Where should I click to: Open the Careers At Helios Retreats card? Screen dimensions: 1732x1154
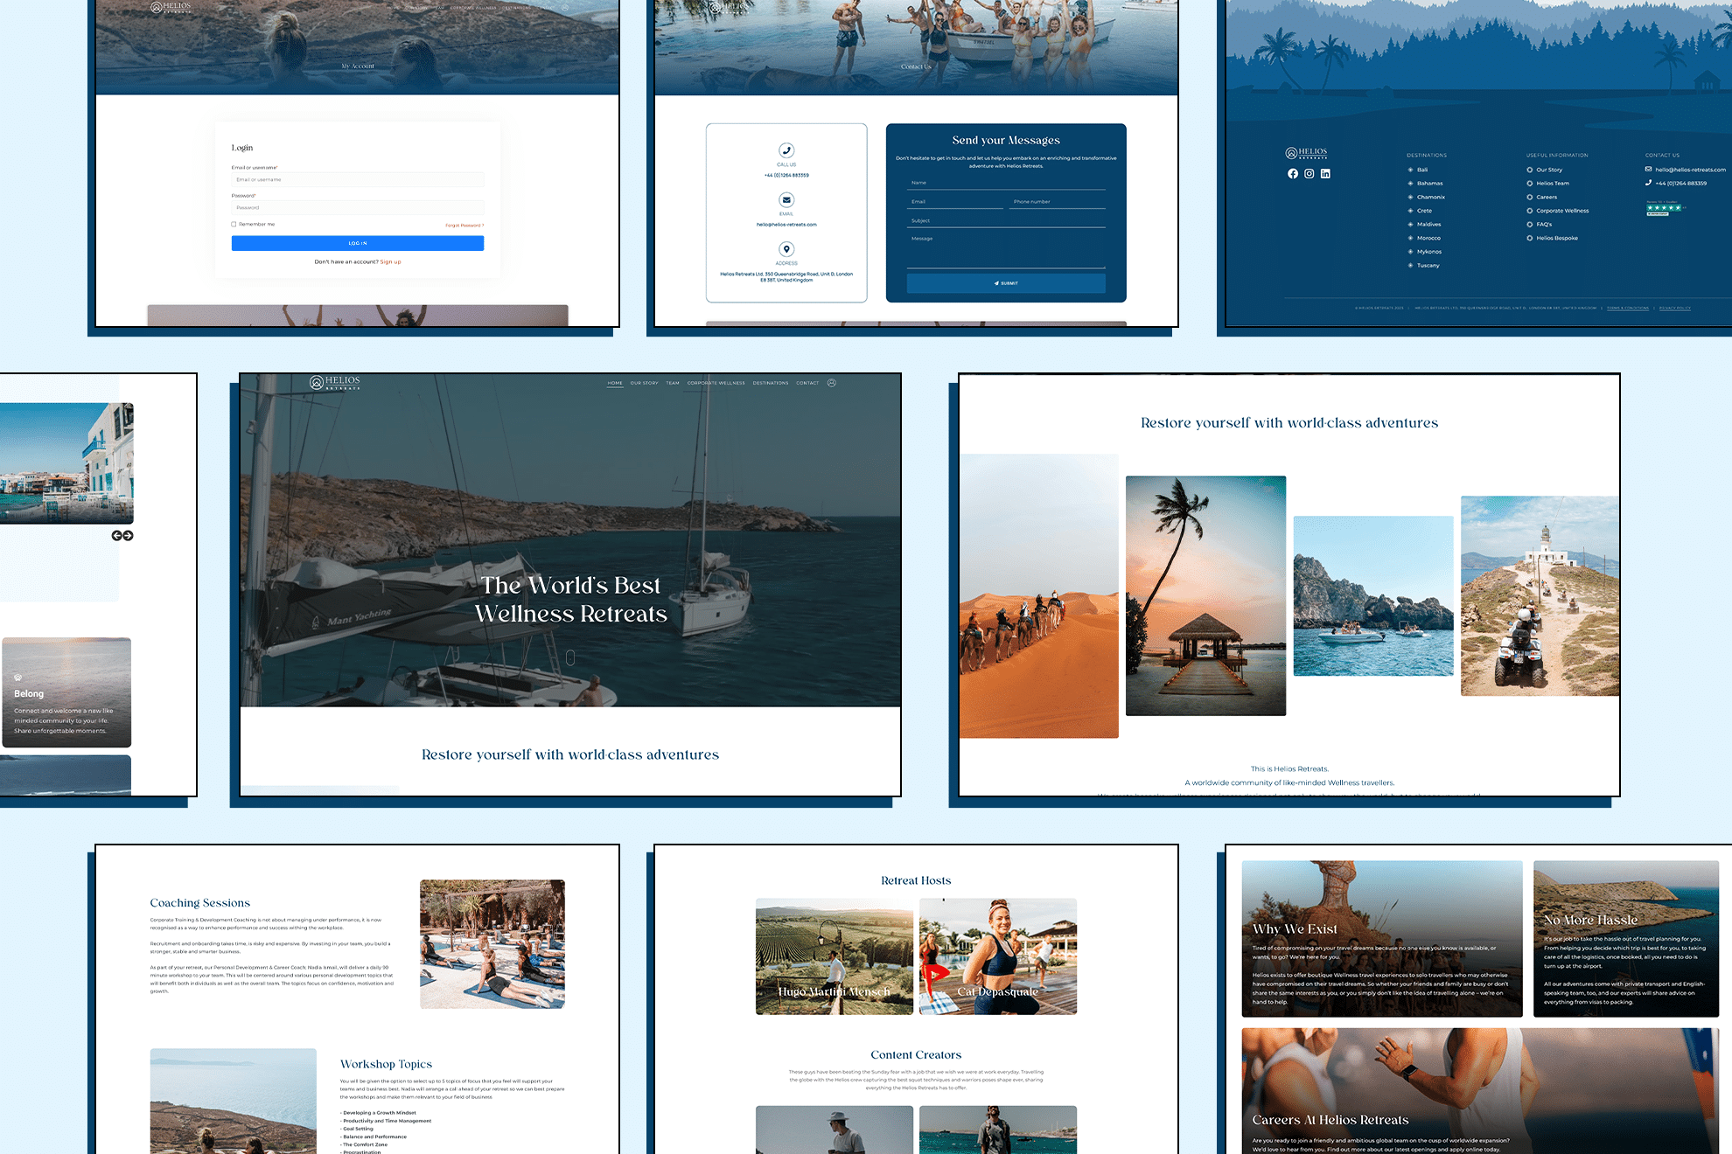(x=1480, y=1091)
